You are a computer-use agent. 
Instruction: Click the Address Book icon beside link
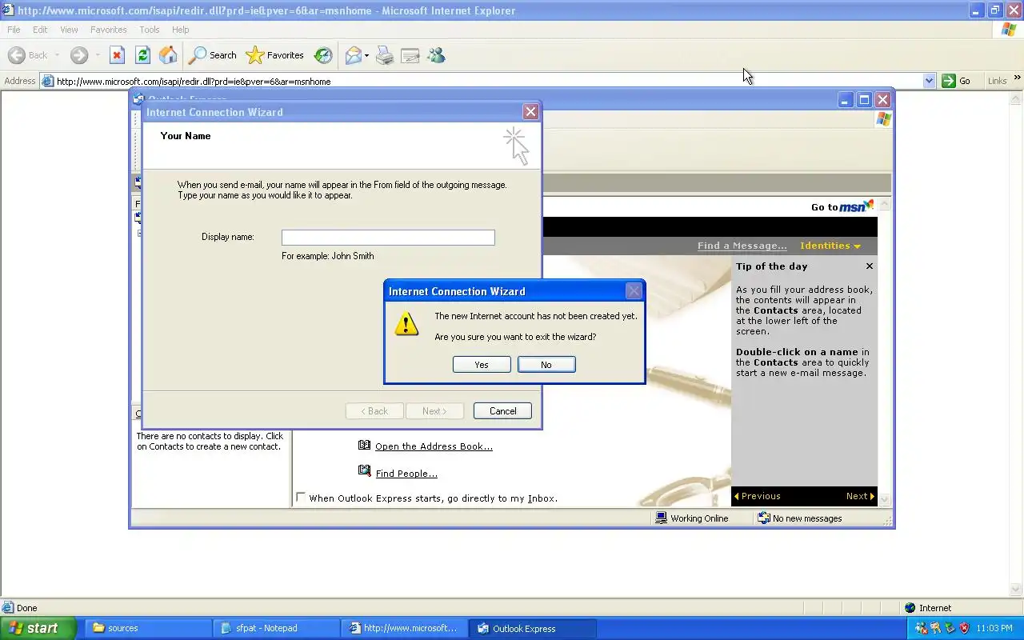(x=365, y=445)
